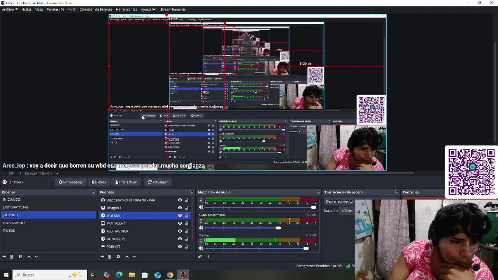The image size is (498, 280).
Task: Select the TIK TOK scene
Action: 48,231
